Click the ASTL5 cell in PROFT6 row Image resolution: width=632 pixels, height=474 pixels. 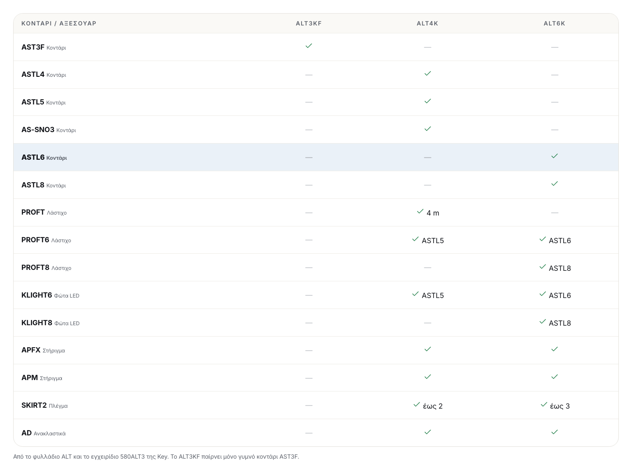pyautogui.click(x=428, y=240)
